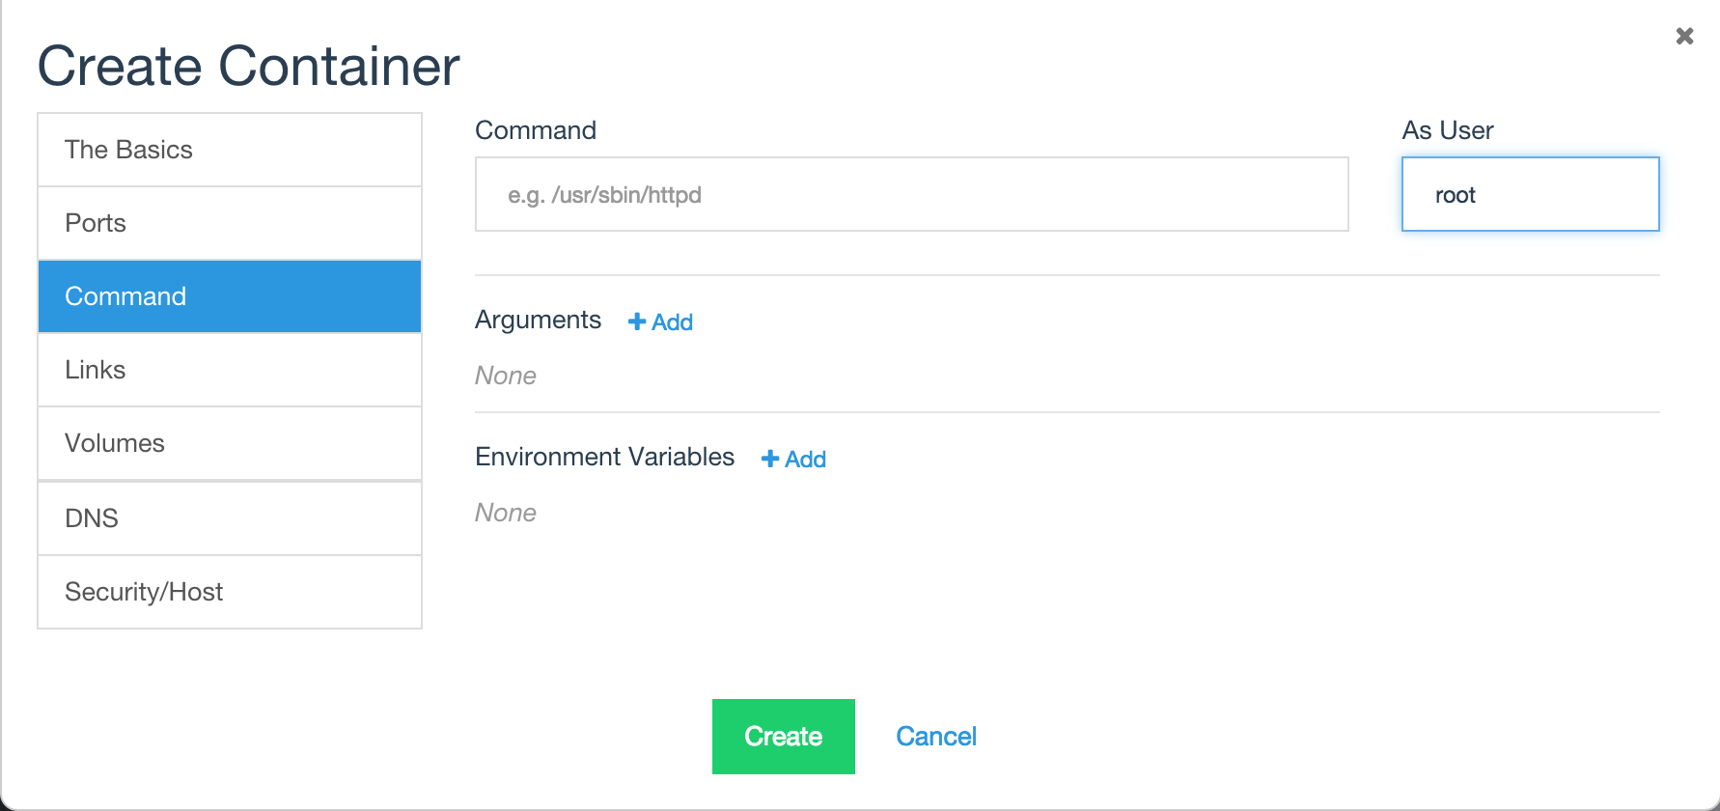The height and width of the screenshot is (811, 1720).
Task: Click the Command field label
Action: tap(536, 130)
